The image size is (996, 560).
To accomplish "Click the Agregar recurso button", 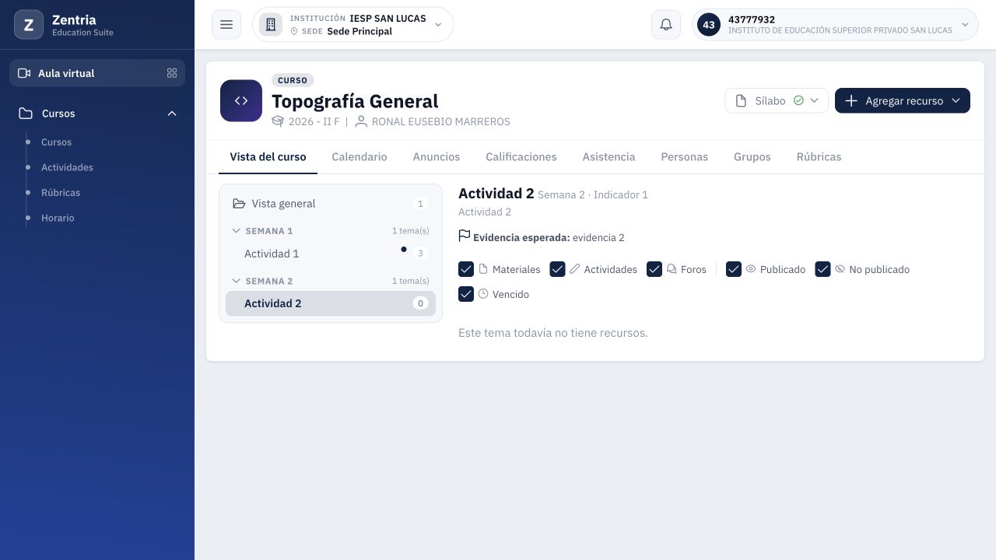I will pos(903,100).
